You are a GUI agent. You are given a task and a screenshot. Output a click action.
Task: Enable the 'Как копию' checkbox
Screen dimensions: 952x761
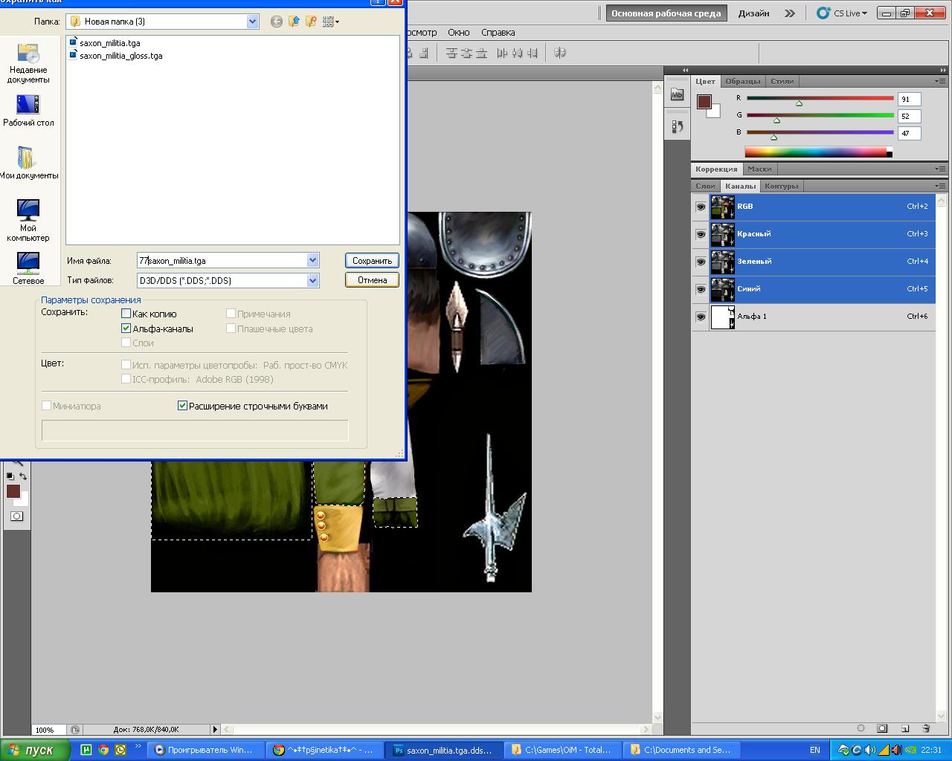(126, 314)
